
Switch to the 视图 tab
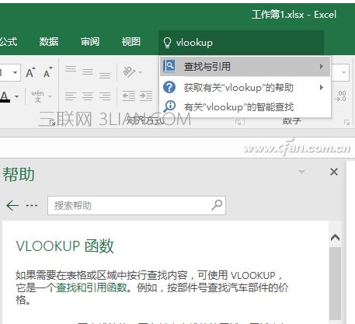131,42
